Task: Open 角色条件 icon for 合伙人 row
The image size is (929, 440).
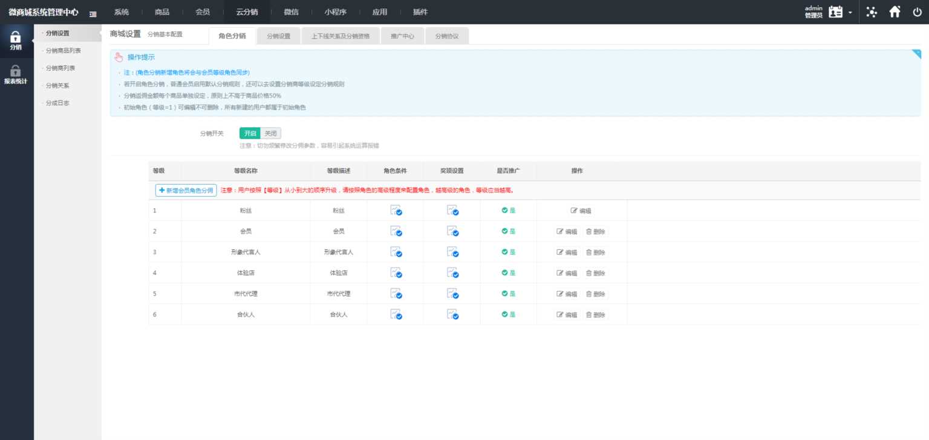Action: 396,315
